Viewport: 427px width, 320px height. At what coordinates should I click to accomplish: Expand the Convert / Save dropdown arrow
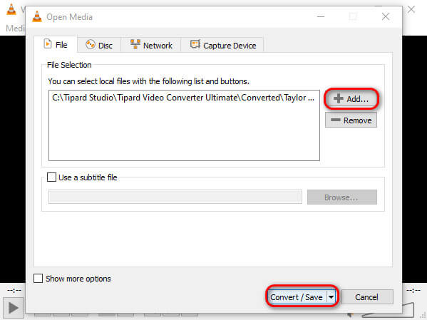click(x=331, y=297)
